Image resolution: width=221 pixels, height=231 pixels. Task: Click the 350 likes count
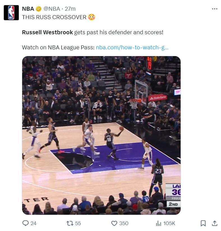(x=124, y=223)
